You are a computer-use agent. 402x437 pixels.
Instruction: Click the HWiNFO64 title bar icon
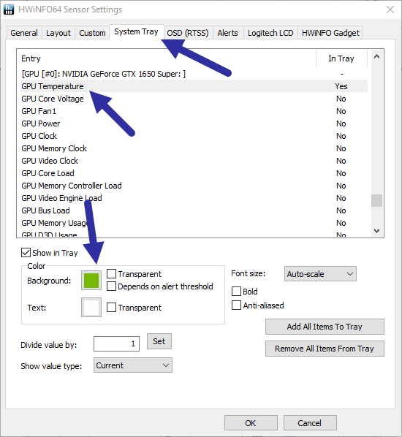[x=9, y=9]
